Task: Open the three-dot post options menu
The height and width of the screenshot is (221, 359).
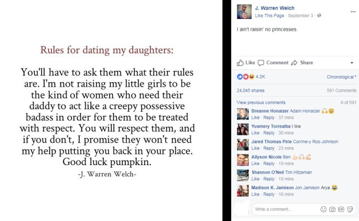Action: click(x=353, y=12)
